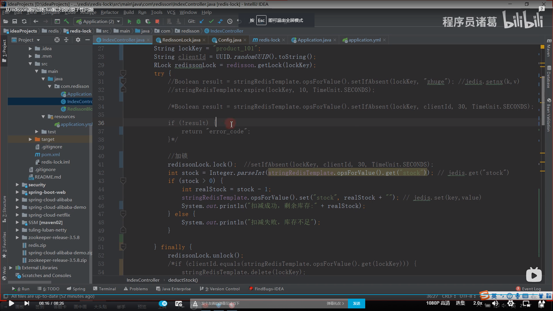
Task: Expand the test folder
Action: 37,132
